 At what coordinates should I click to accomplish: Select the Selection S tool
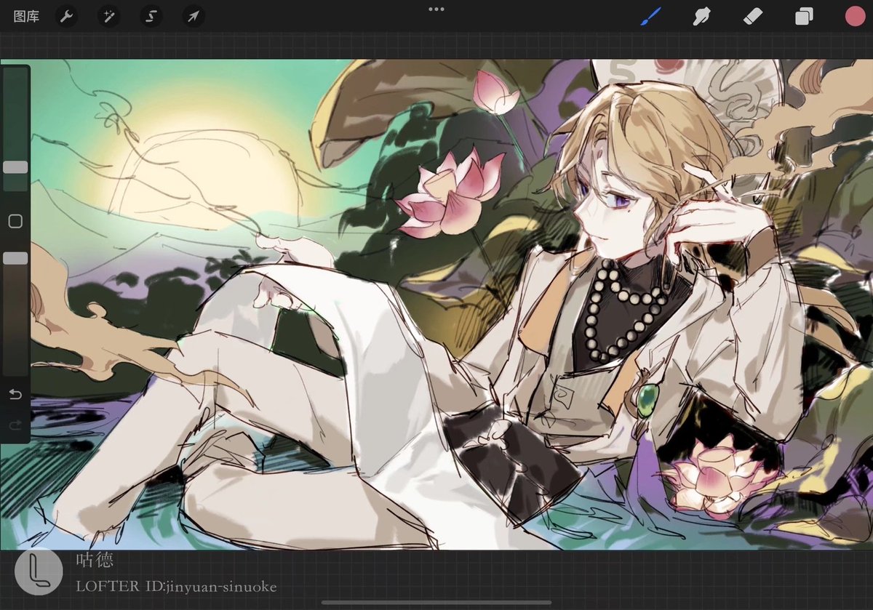(x=151, y=16)
